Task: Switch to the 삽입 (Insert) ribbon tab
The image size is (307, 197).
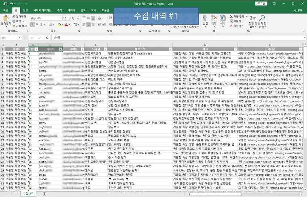Action: [x=25, y=10]
